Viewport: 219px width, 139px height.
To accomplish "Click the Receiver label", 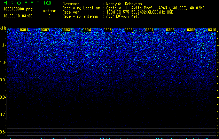I will (x=71, y=12).
